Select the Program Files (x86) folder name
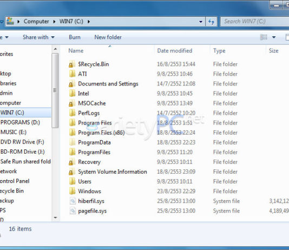The height and width of the screenshot is (250, 289). pos(101,133)
